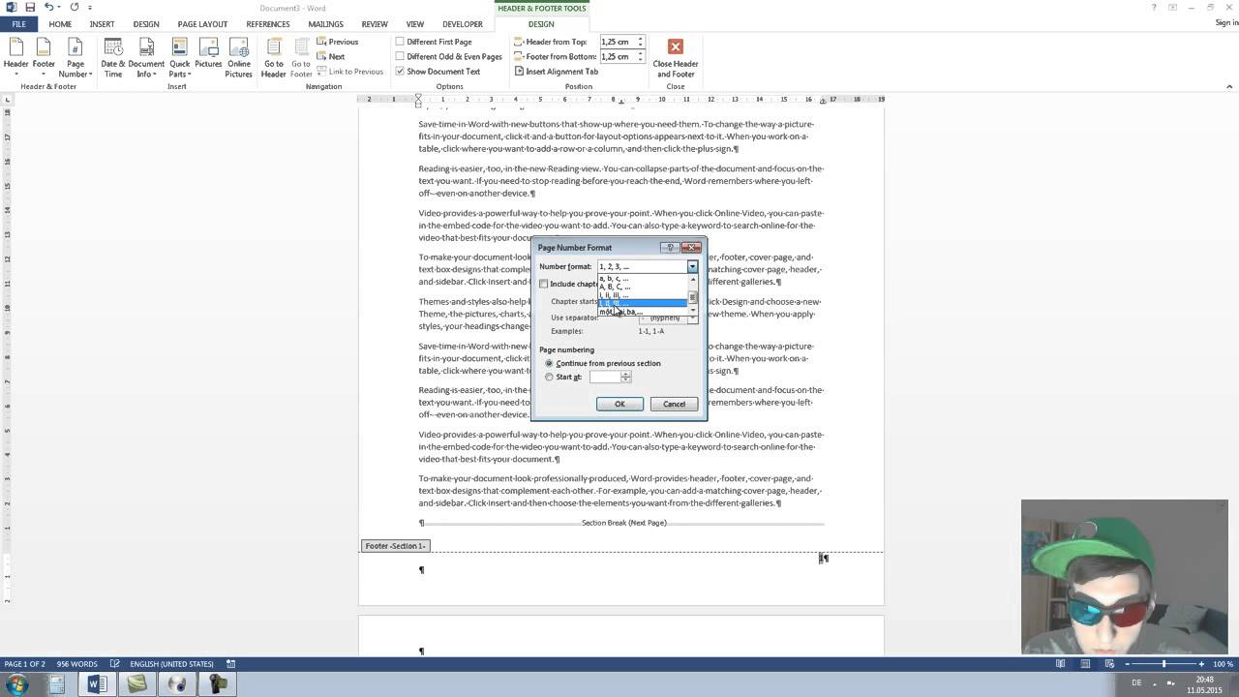This screenshot has width=1239, height=697.
Task: Insert Date & Time
Action: 113,57
